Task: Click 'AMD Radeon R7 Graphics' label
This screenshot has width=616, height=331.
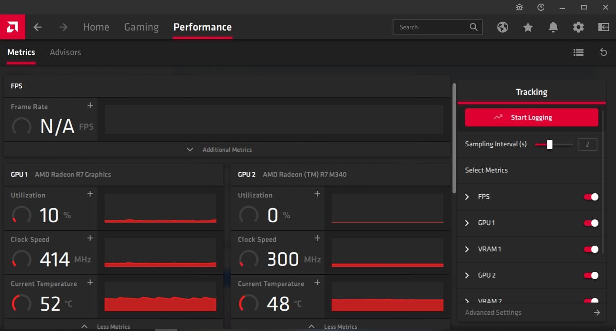Action: 73,174
